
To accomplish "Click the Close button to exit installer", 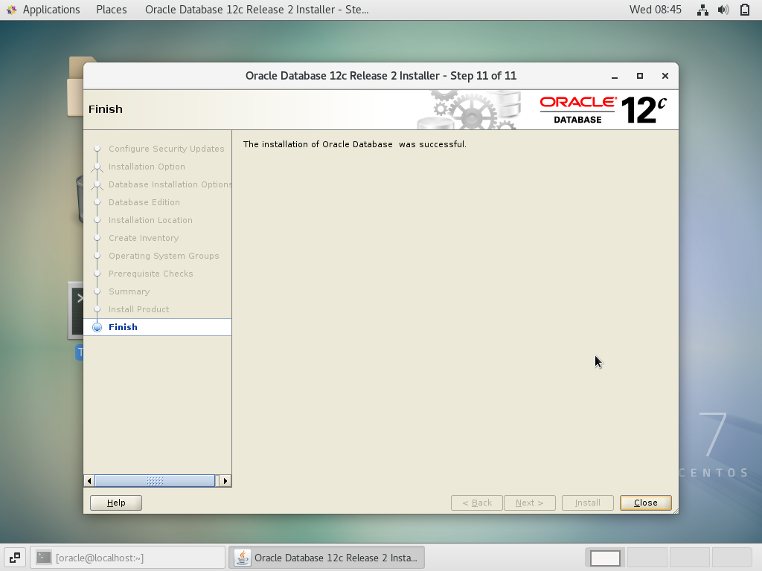I will point(645,503).
